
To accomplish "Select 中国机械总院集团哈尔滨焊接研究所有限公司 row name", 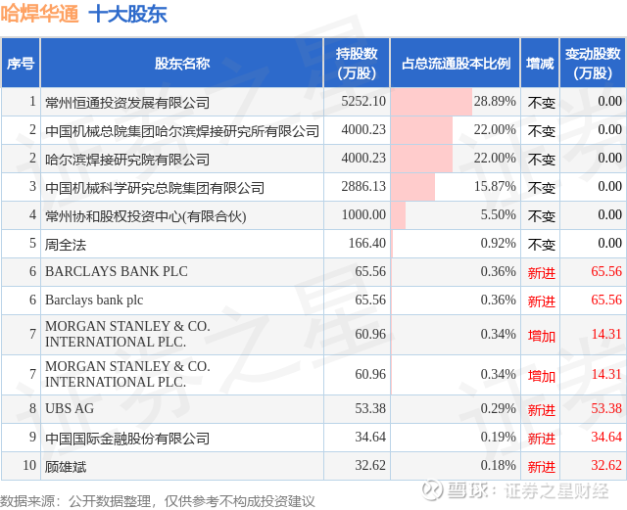I will pos(182,131).
